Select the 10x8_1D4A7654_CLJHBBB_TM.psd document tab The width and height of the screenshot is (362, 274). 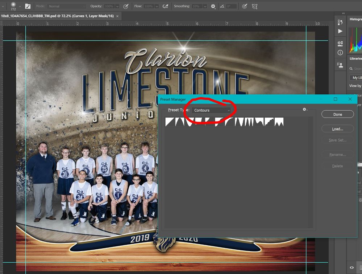58,16
